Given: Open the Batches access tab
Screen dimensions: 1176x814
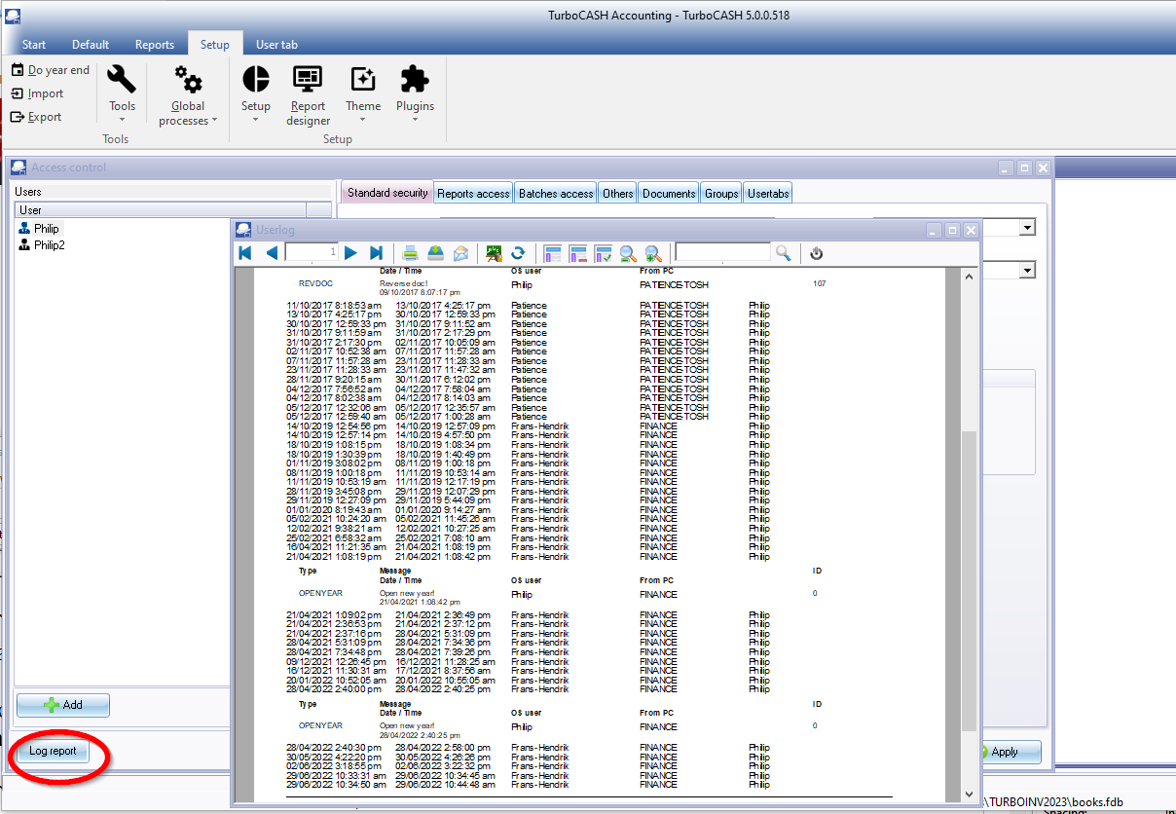Looking at the screenshot, I should click(x=556, y=194).
